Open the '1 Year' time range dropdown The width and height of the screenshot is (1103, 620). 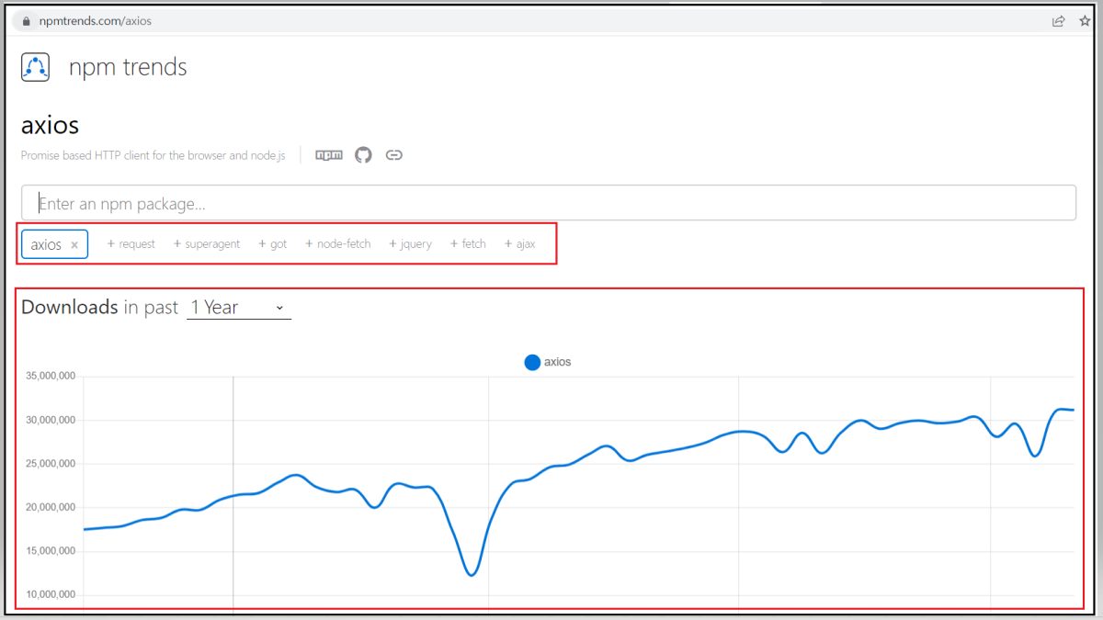pyautogui.click(x=239, y=308)
